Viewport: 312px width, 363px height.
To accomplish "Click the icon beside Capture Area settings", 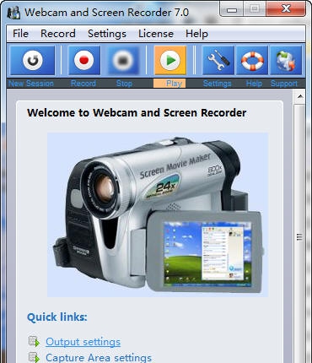I will 35,357.
